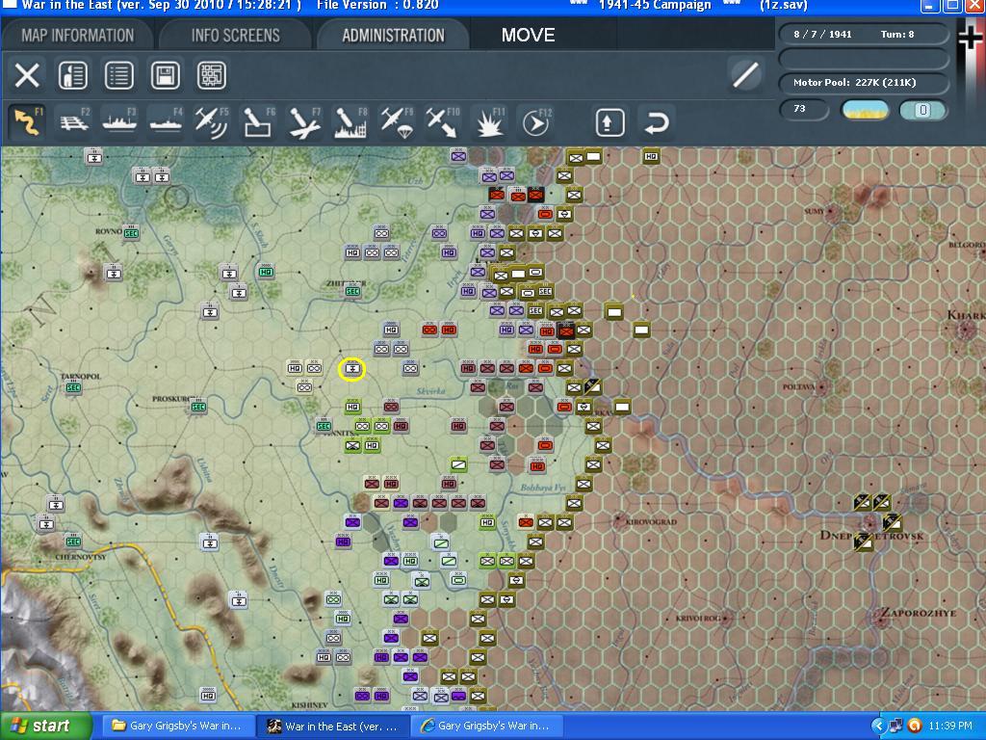Open the Windows start button
This screenshot has width=986, height=740.
(x=45, y=727)
